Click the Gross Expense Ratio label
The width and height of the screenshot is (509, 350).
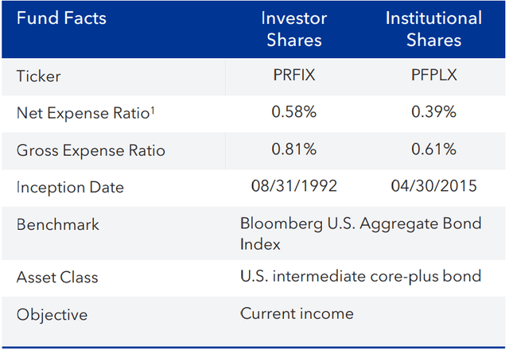pos(91,151)
